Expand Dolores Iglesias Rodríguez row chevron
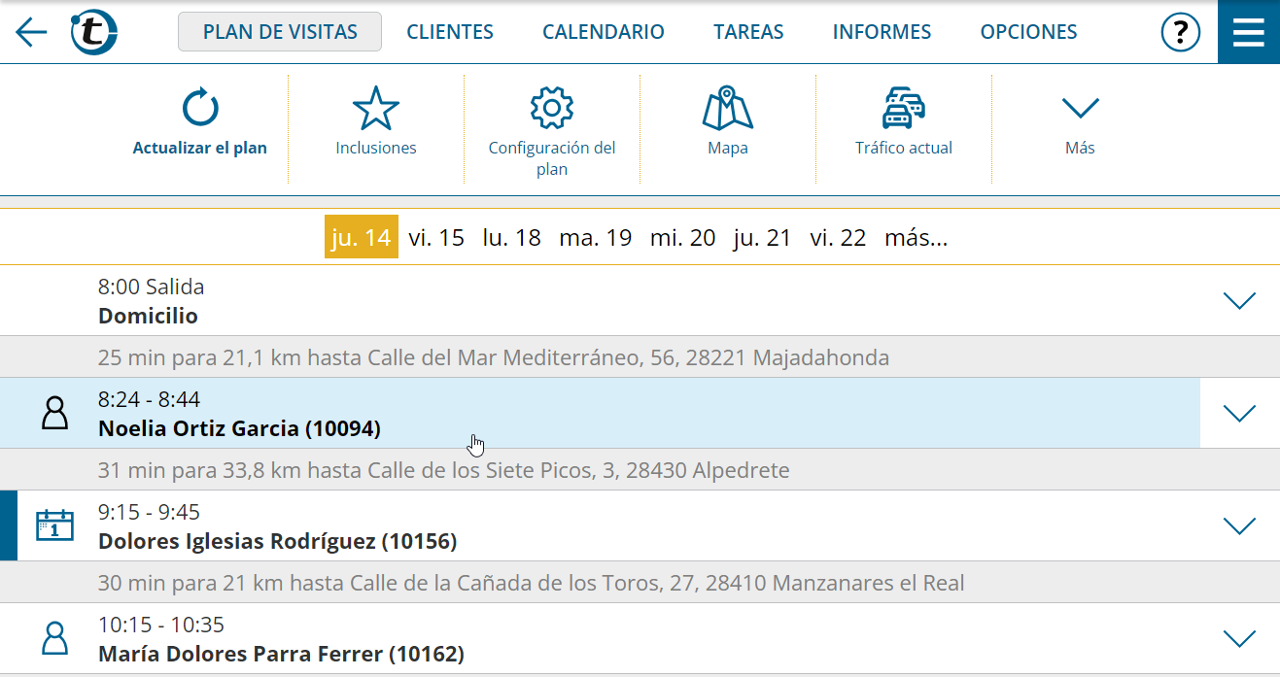 point(1240,525)
